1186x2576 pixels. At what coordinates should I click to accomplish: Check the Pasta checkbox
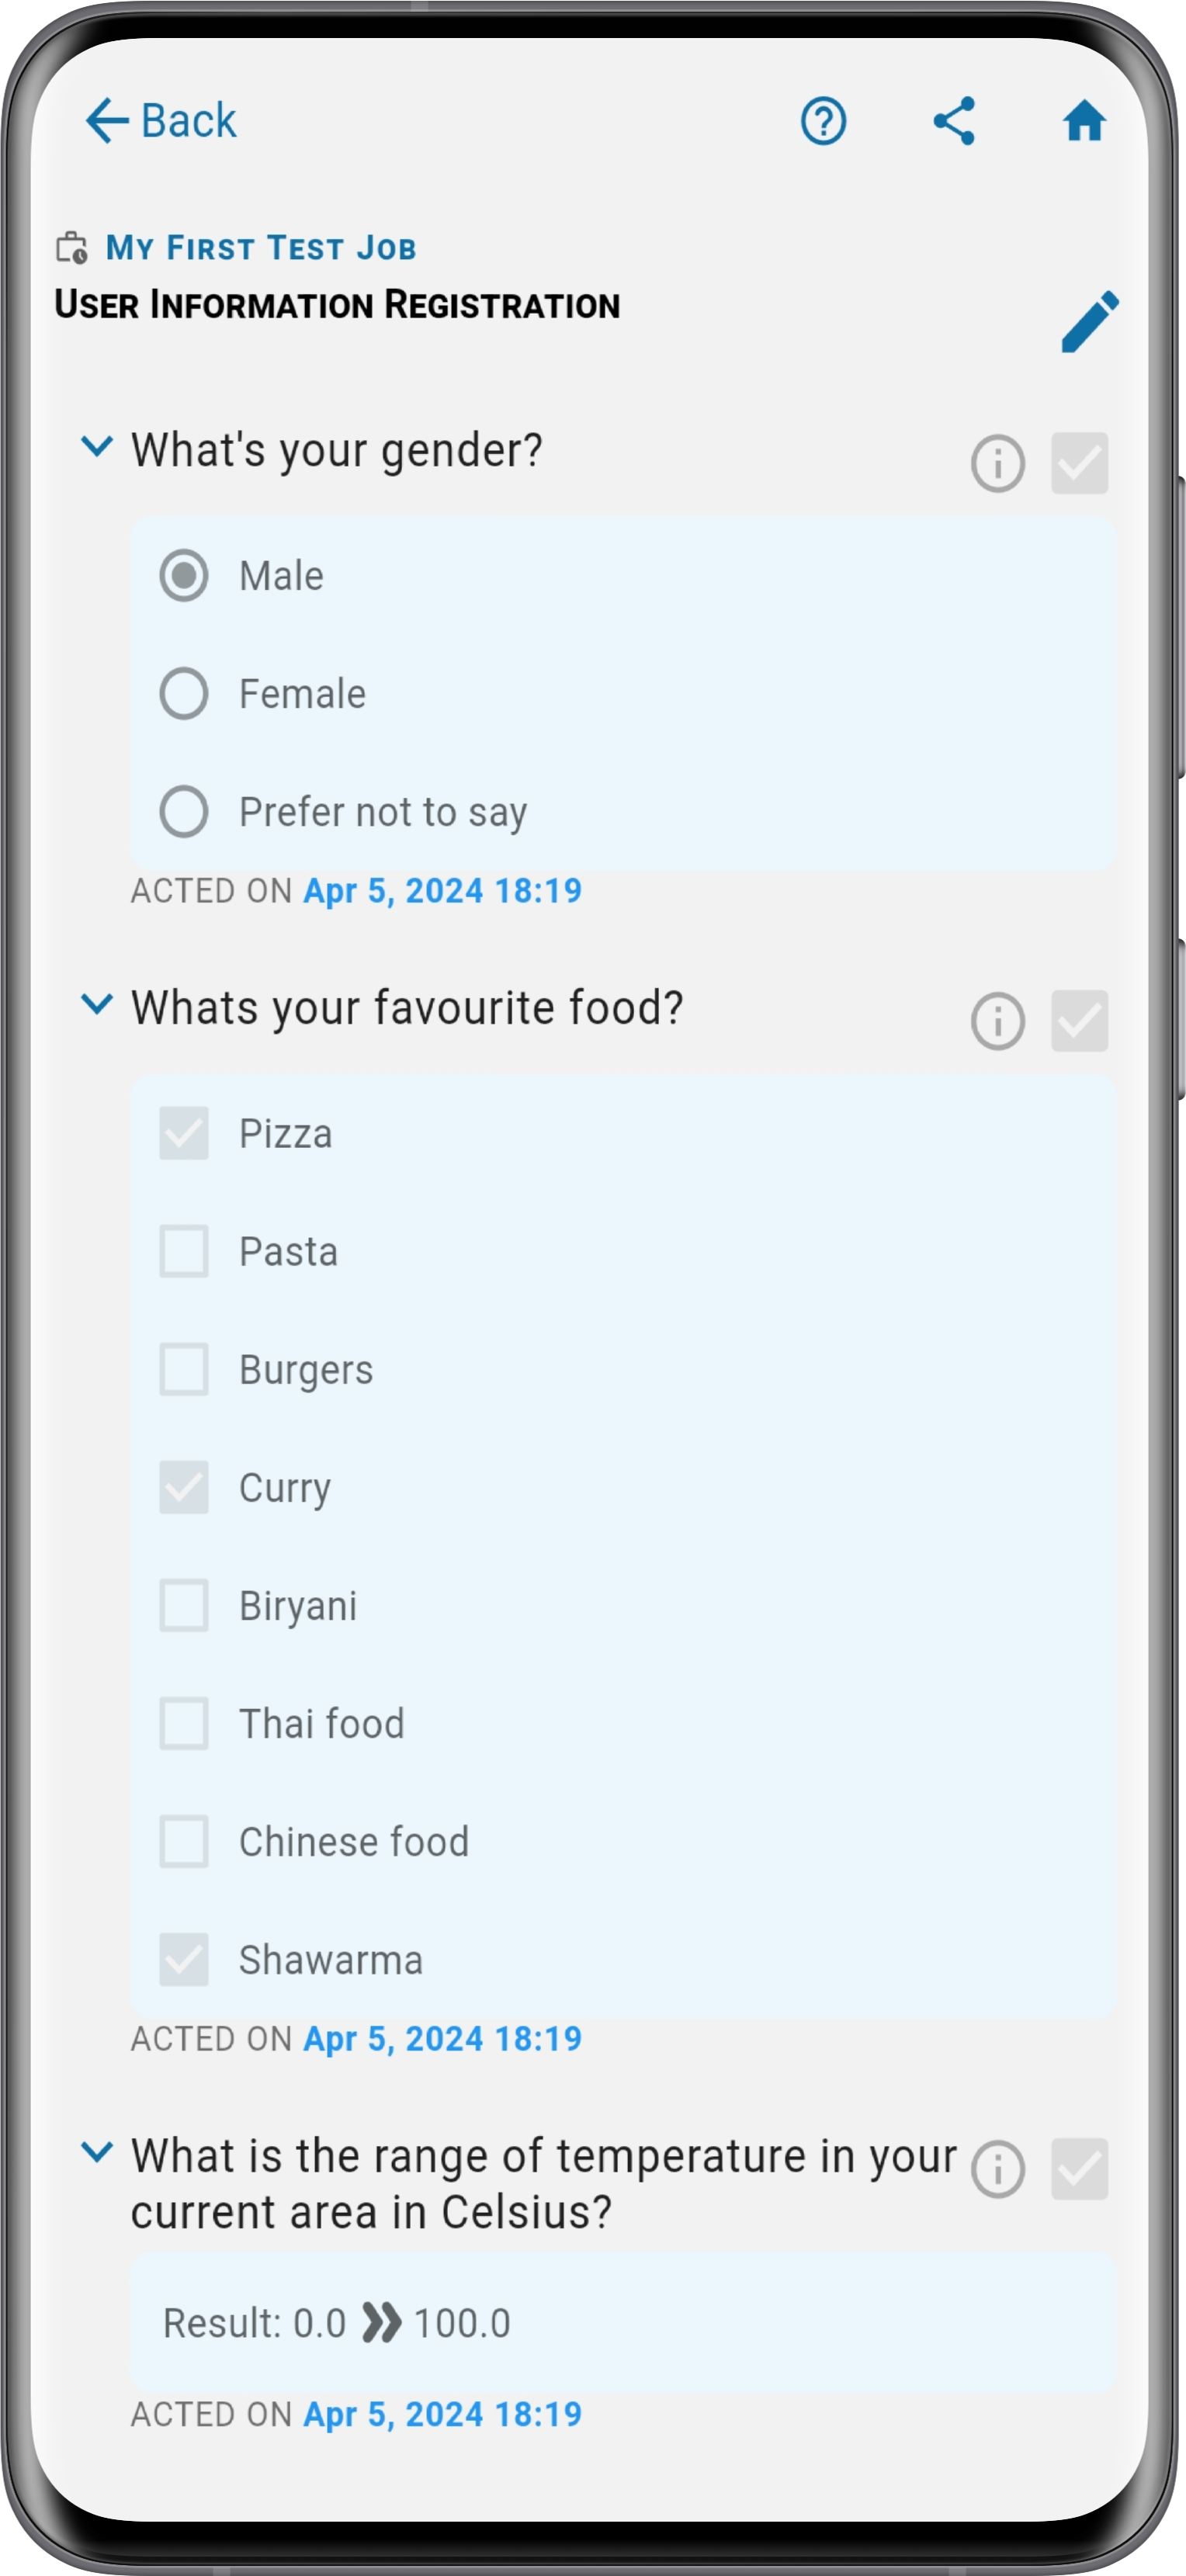[x=184, y=1251]
